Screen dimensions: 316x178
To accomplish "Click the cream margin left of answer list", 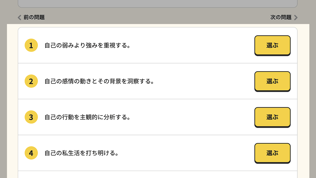I will (x=12, y=101).
